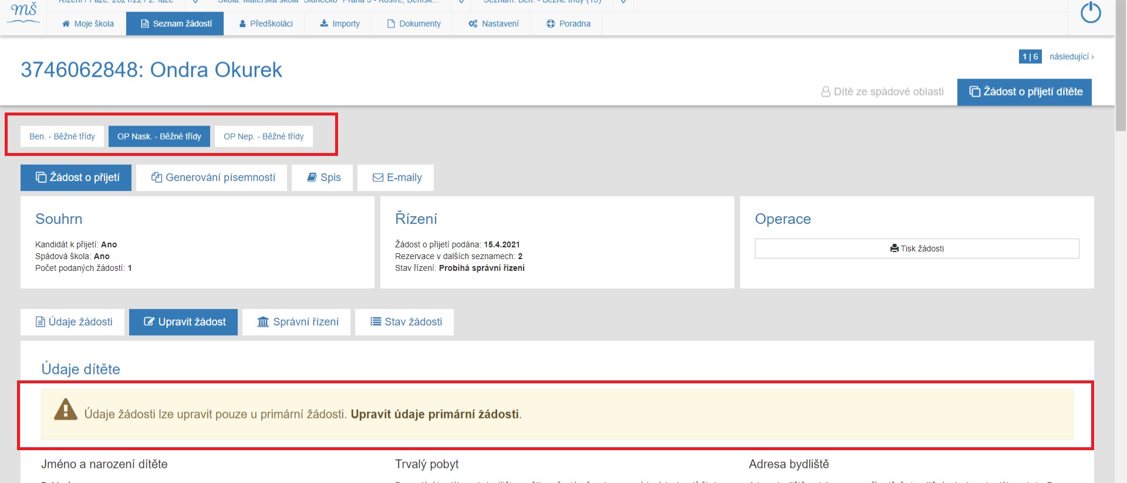Click the warning triangle icon
The image size is (1127, 483).
66,410
